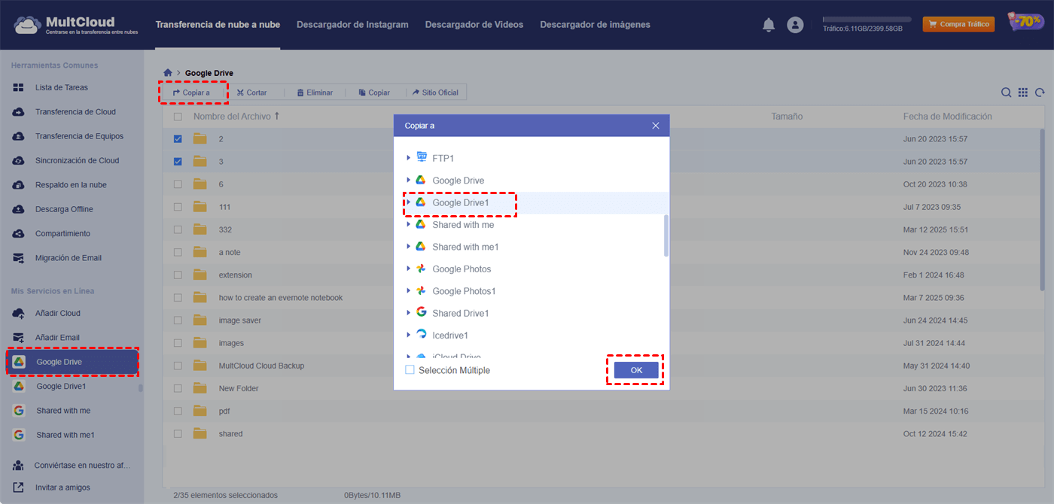The image size is (1054, 504).
Task: Open MultCloud Cloud Backup folder
Action: pos(261,366)
